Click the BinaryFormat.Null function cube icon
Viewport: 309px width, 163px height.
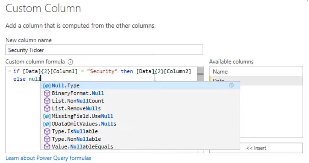47,93
